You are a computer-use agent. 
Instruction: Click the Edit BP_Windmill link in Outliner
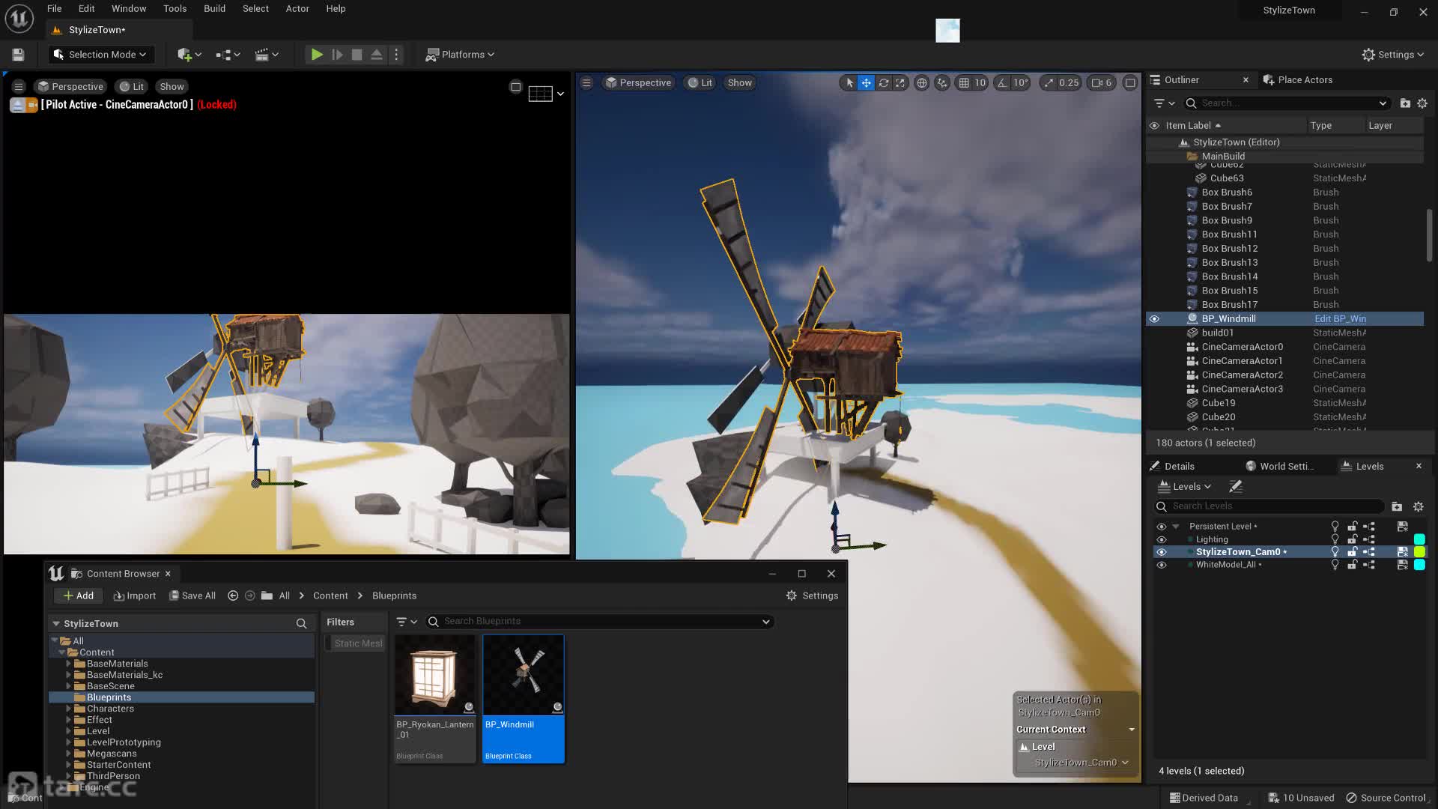(1340, 319)
